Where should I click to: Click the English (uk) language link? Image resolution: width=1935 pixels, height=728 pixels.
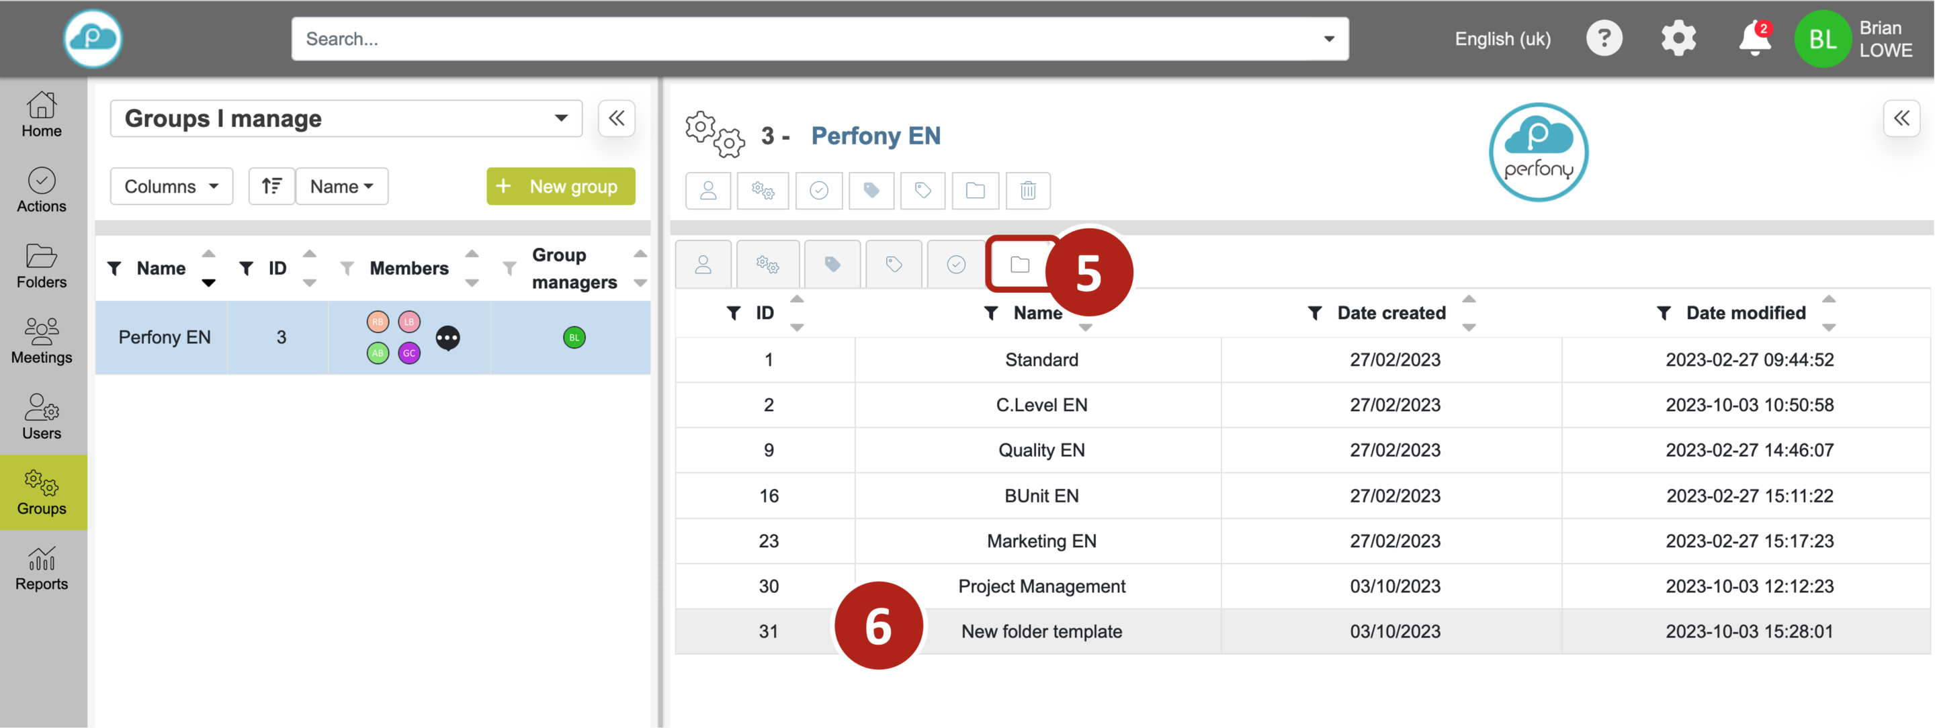click(1502, 39)
